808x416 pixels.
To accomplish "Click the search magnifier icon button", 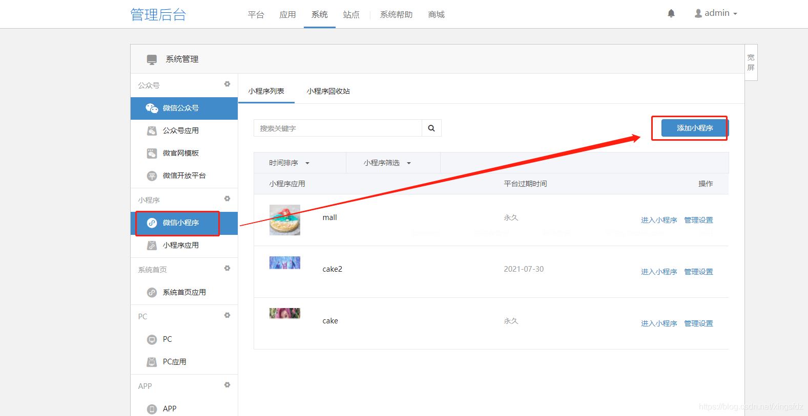I will [x=431, y=128].
